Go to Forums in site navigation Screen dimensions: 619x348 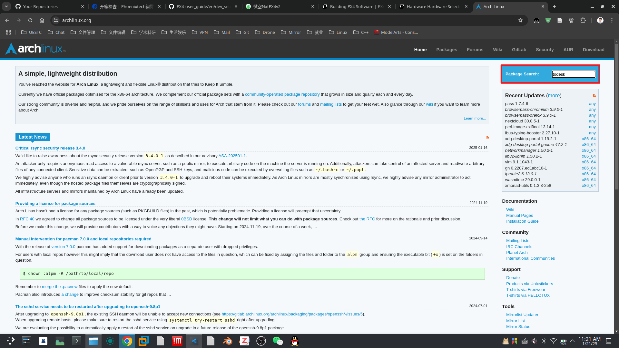(475, 50)
